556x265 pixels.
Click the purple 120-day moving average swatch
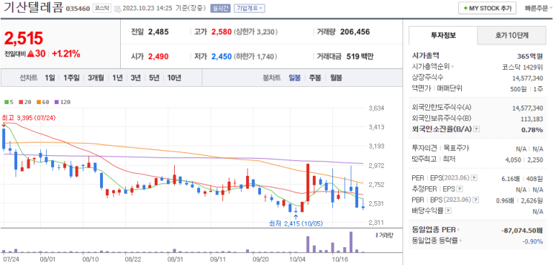(x=56, y=102)
